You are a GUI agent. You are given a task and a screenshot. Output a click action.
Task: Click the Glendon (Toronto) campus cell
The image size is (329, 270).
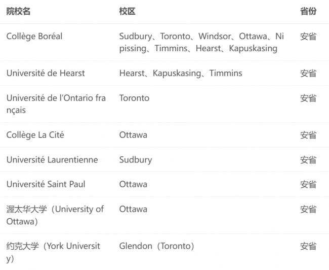click(x=157, y=246)
